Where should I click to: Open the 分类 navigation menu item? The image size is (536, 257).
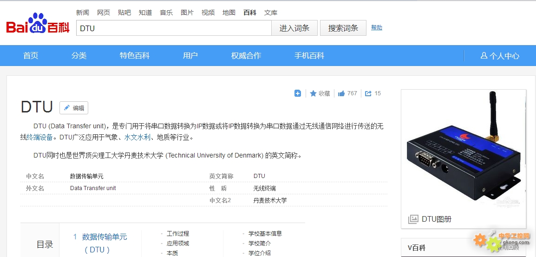pyautogui.click(x=79, y=55)
